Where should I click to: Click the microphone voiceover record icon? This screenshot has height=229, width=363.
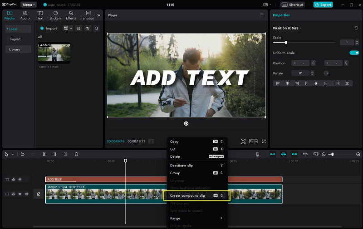click(257, 154)
